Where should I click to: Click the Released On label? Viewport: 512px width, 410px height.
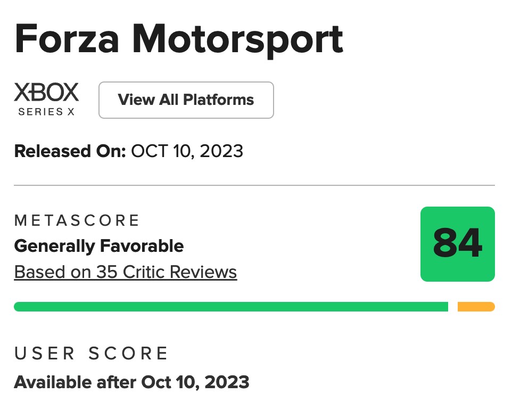[70, 151]
